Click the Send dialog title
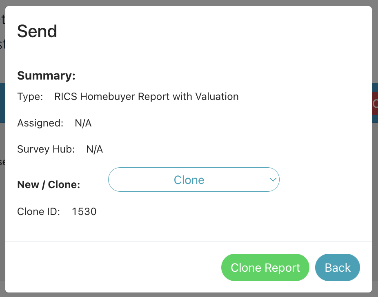This screenshot has width=378, height=297. [x=37, y=31]
